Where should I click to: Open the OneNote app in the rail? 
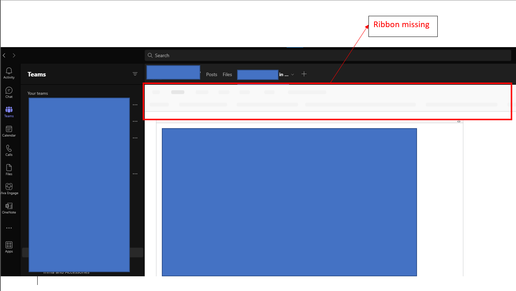tap(9, 208)
